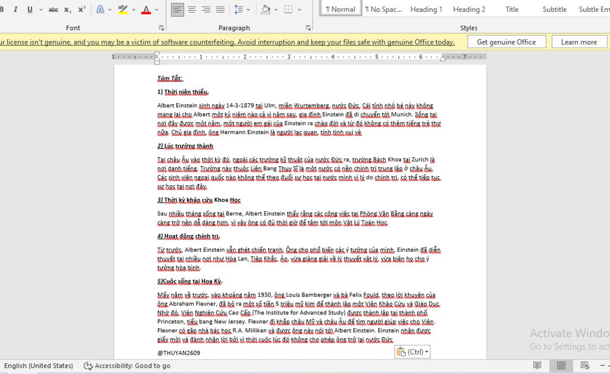The width and height of the screenshot is (610, 374).
Task: Click the Get genuine Office button
Action: (x=506, y=42)
